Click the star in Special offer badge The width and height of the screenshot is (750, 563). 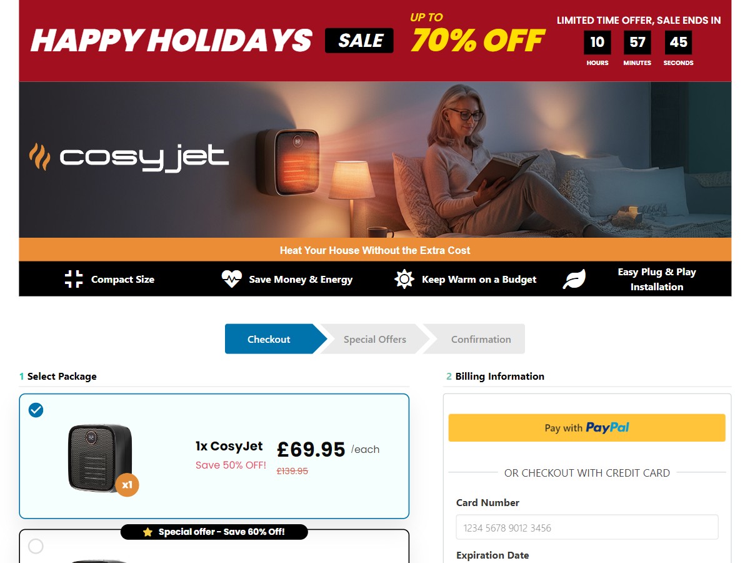pos(147,532)
